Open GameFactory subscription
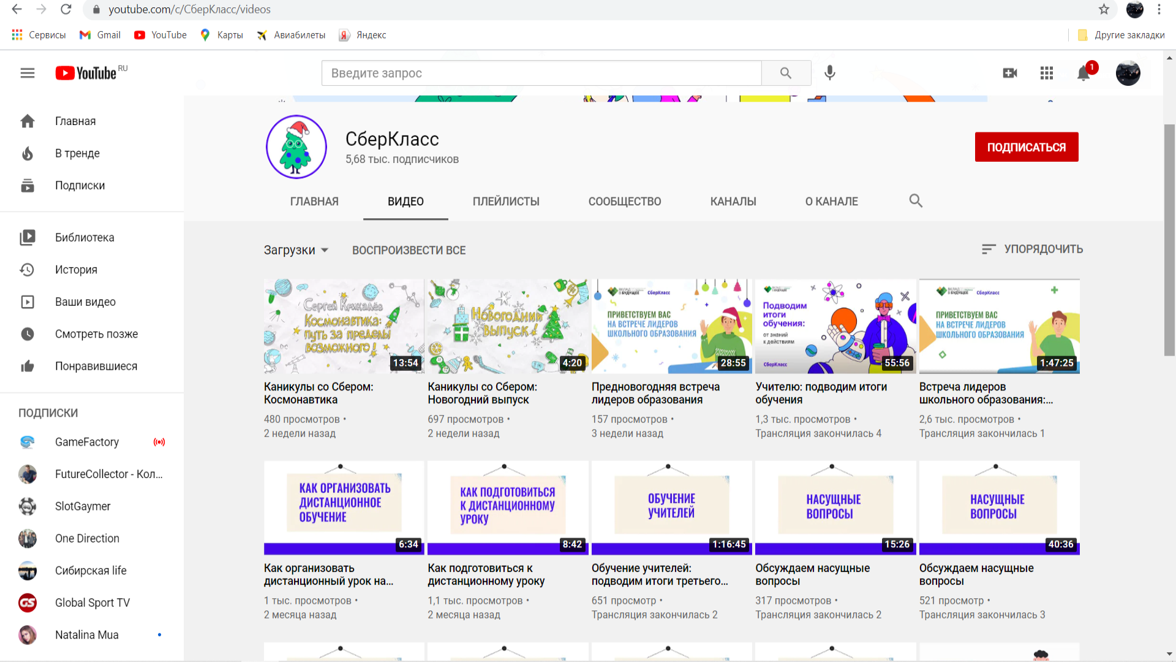This screenshot has width=1176, height=662. click(92, 442)
